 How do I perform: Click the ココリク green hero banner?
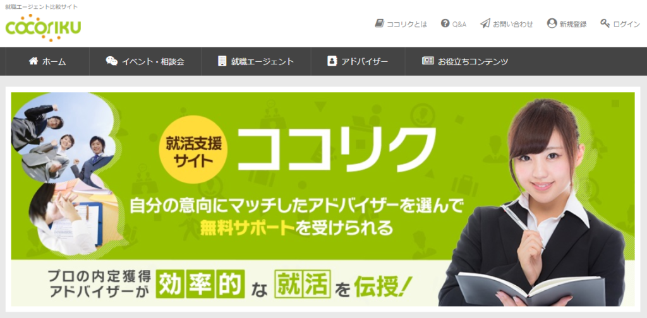point(323,199)
